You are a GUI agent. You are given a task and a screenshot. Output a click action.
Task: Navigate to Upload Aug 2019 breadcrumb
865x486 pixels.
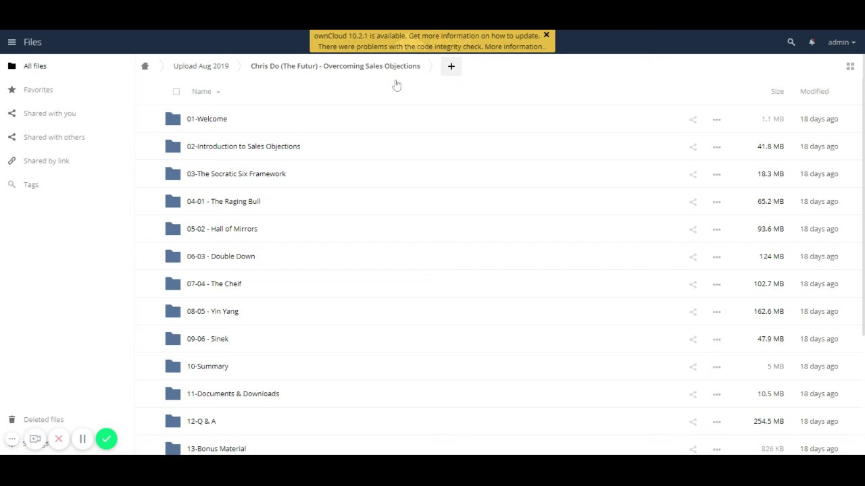click(x=201, y=66)
